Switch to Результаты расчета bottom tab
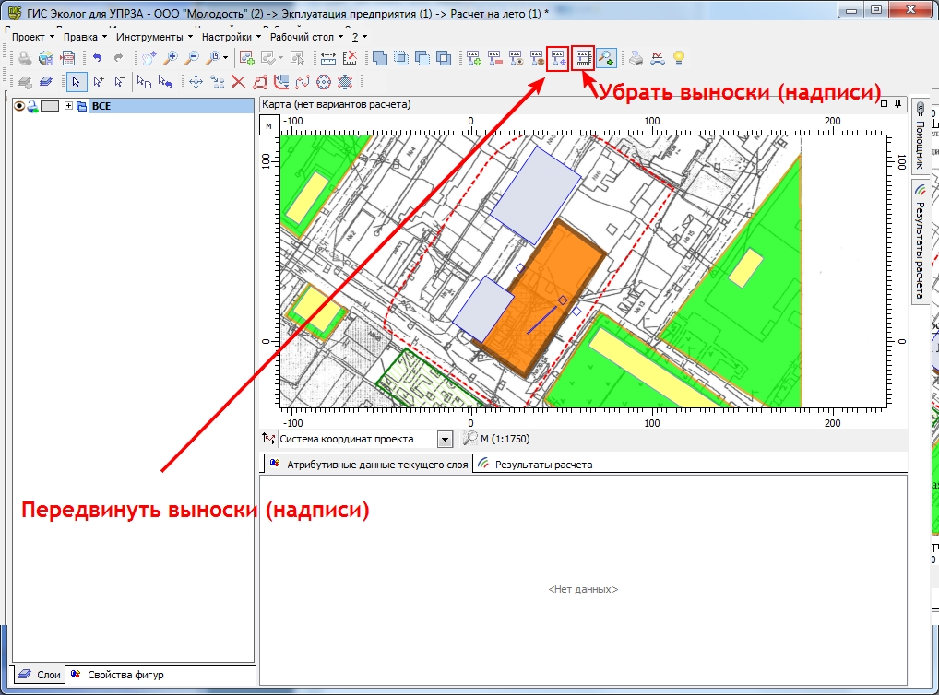This screenshot has width=939, height=695. click(x=542, y=465)
